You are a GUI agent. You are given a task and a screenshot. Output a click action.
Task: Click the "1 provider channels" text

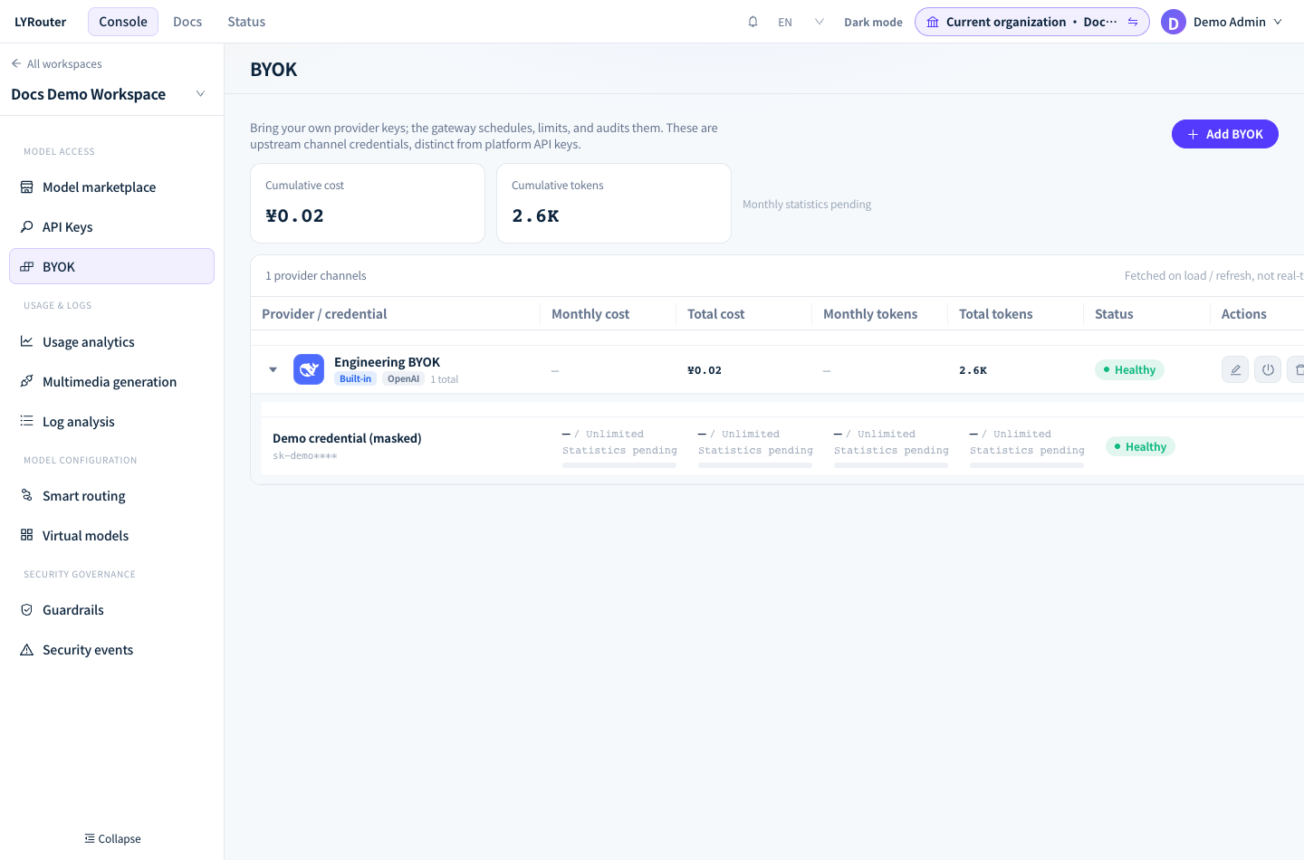coord(316,276)
